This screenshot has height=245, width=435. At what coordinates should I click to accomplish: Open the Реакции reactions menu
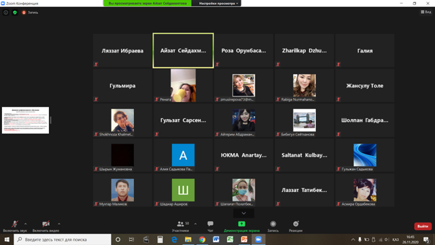(296, 226)
